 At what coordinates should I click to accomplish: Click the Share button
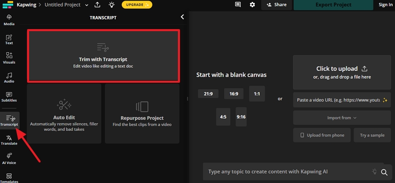point(277,5)
